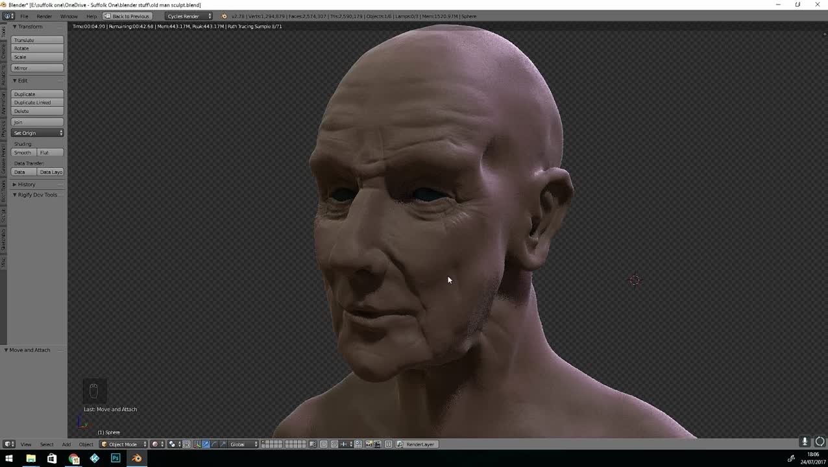This screenshot has height=467, width=828.
Task: Open the proportional editing icon
Action: click(323, 444)
